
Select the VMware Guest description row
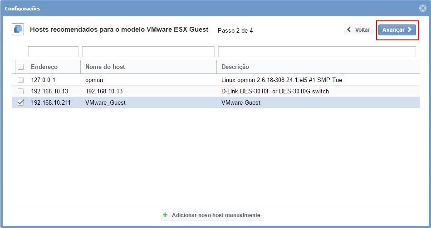click(x=241, y=102)
